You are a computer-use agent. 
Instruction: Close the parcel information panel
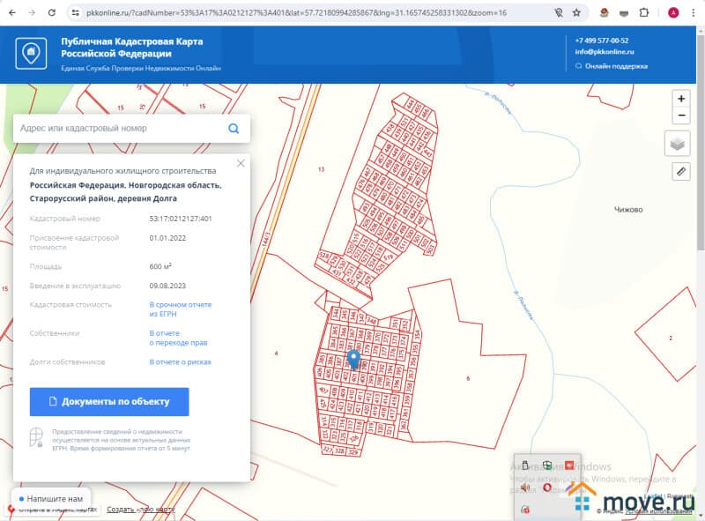[241, 163]
